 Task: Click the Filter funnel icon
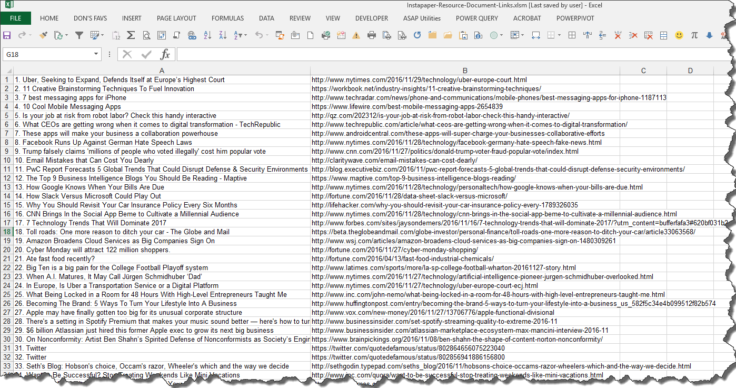tap(79, 35)
